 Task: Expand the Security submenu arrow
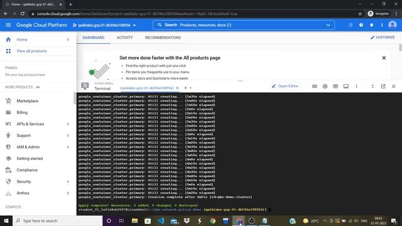(x=68, y=181)
